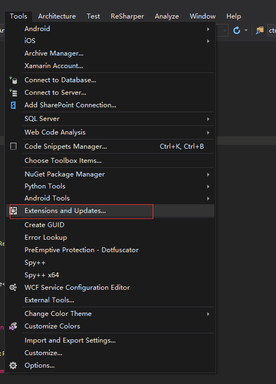Screen dimensions: 276x384
Task: Click the Options gear icon
Action: point(13,365)
